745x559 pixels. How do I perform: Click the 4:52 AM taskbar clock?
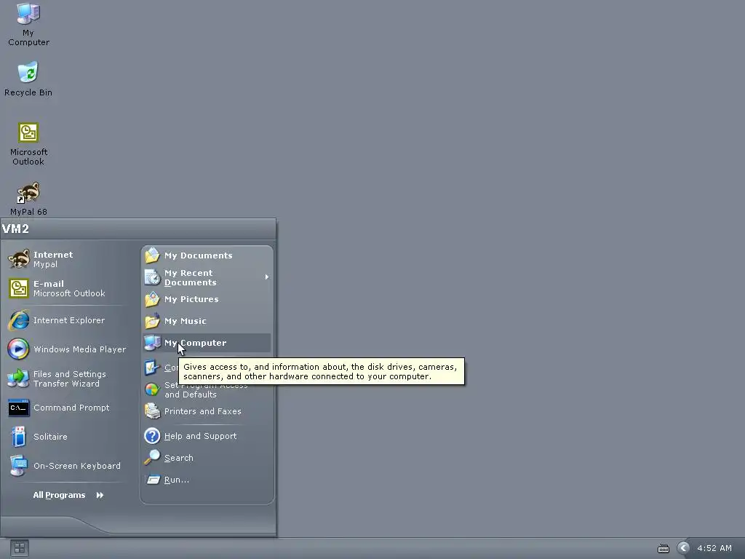click(x=714, y=549)
